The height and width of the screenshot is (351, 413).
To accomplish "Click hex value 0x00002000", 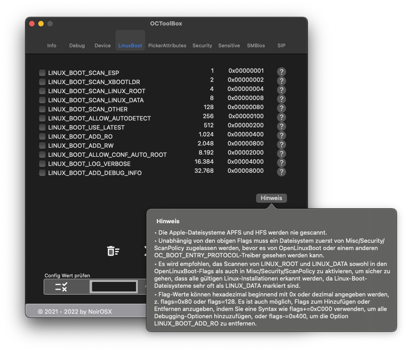I will click(x=246, y=152).
